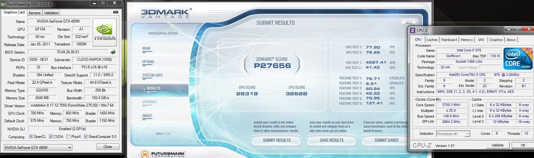Toggle the DirectCompute 5.0 checkbox
The height and width of the screenshot is (158, 534).
(x=86, y=137)
